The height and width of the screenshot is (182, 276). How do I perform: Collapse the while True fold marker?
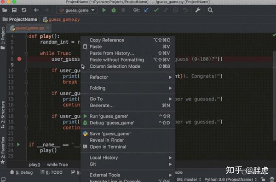(x=27, y=53)
